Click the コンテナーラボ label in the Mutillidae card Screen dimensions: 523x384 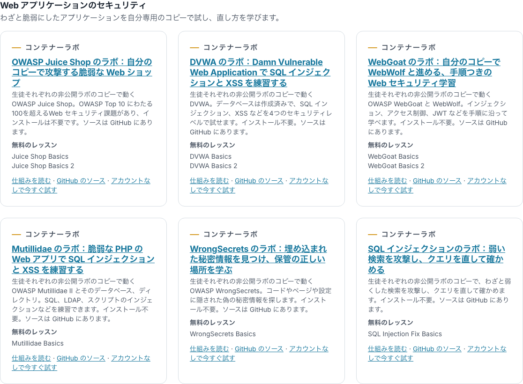pyautogui.click(x=52, y=234)
